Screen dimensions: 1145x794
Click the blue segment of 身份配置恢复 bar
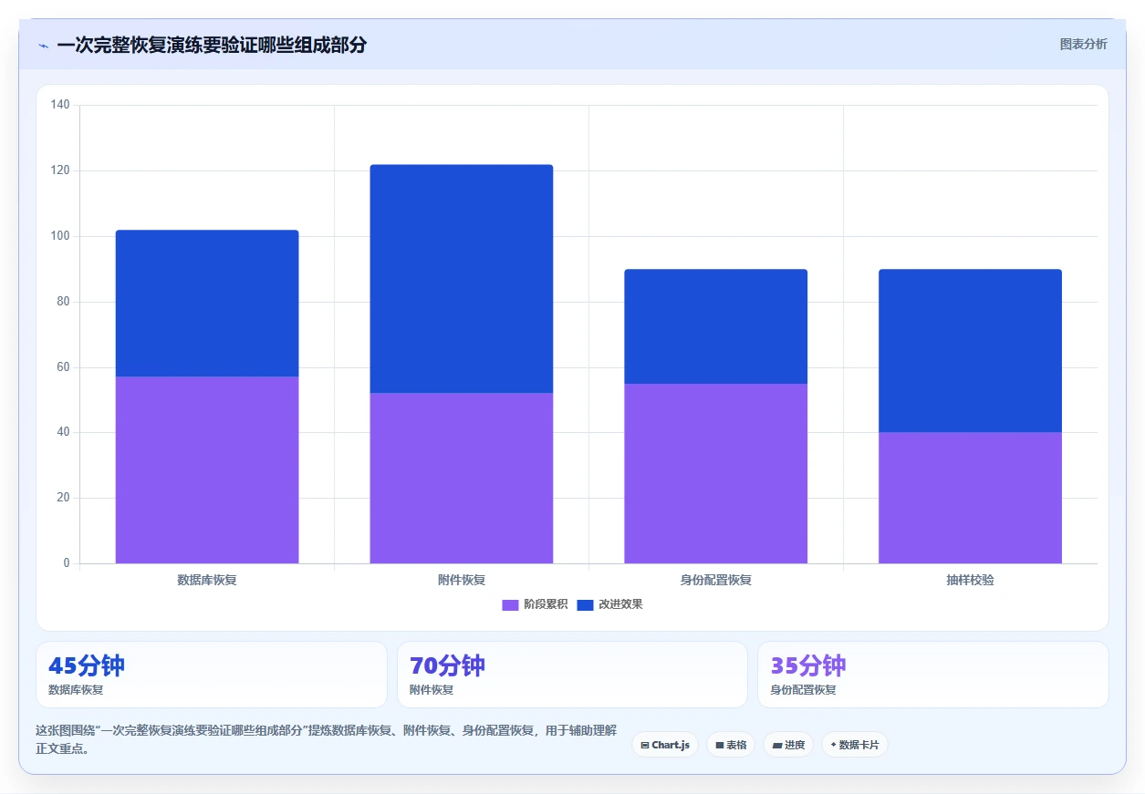click(716, 326)
